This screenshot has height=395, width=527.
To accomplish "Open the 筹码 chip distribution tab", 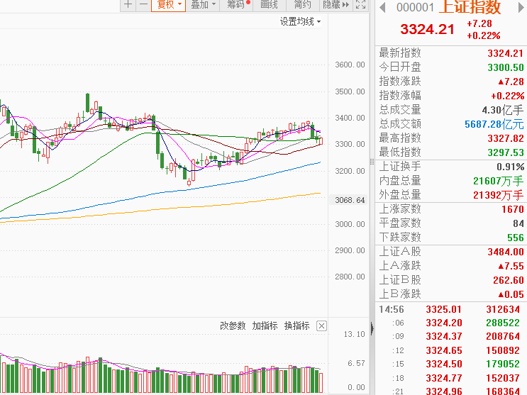I will (236, 5).
